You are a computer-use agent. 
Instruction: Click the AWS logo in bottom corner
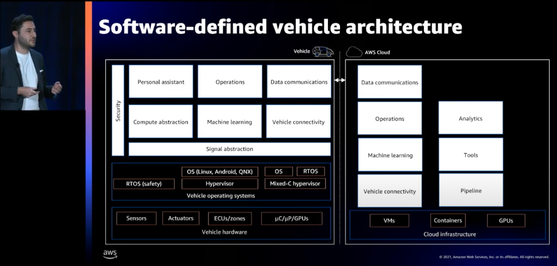[x=110, y=254]
